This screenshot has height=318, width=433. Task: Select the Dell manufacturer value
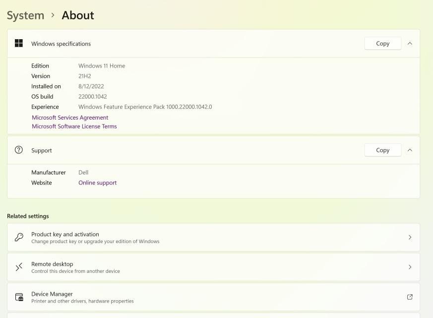(x=83, y=173)
